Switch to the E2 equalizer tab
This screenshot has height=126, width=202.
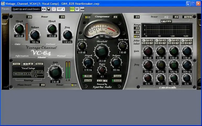(169, 21)
